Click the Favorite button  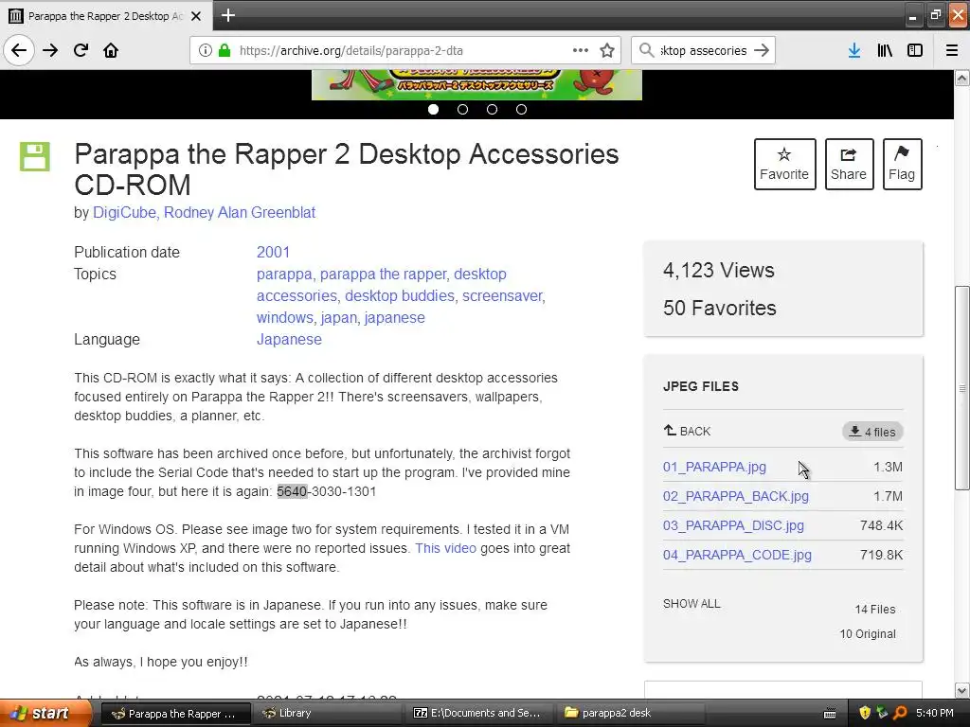pyautogui.click(x=784, y=164)
